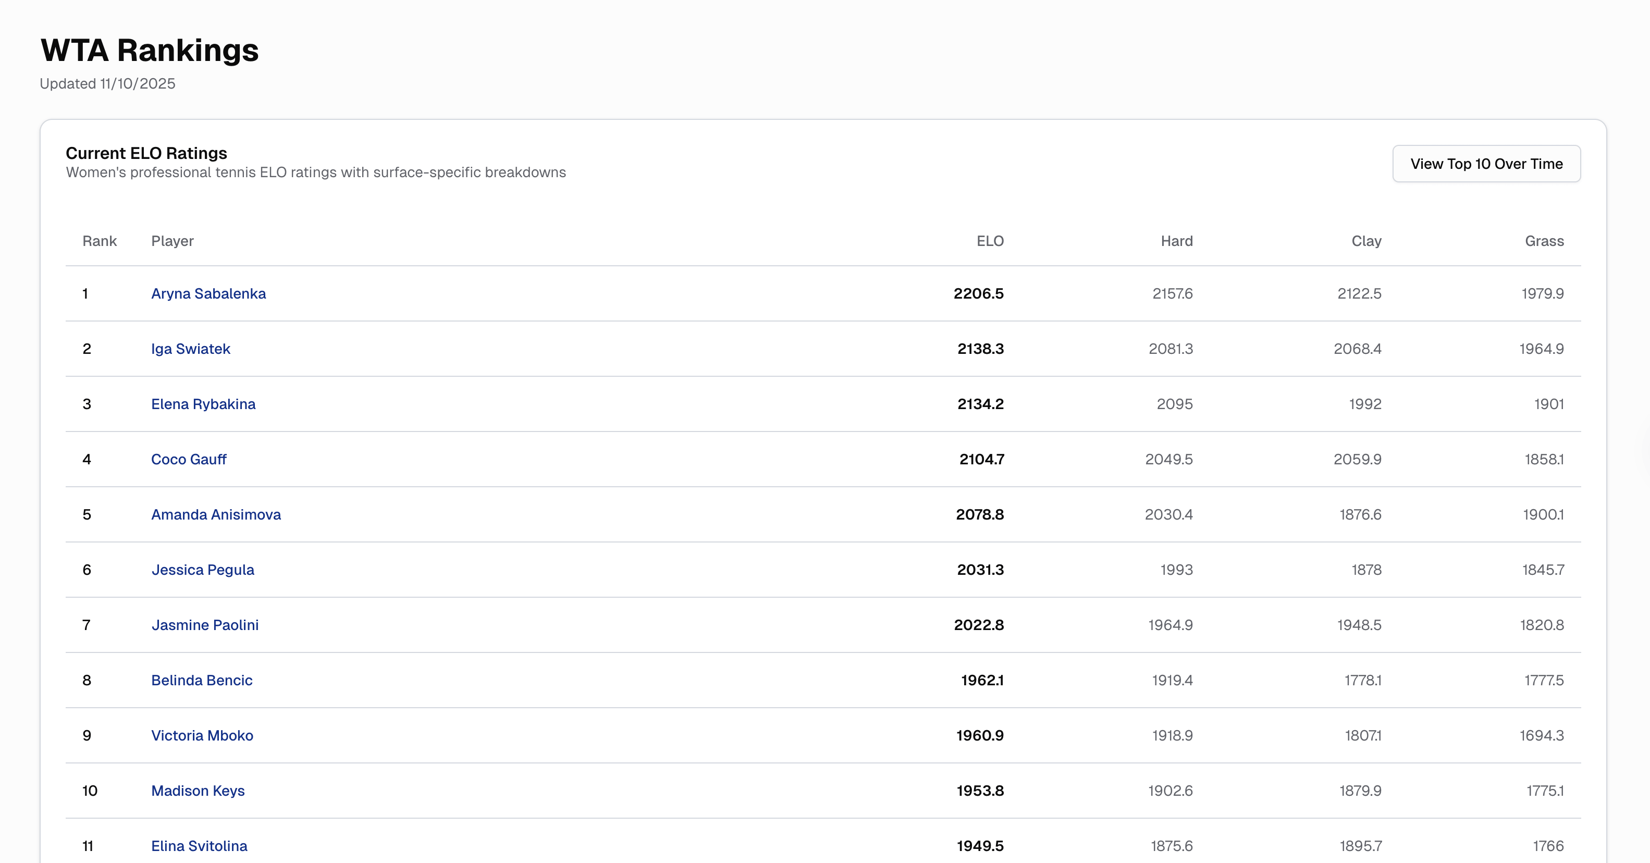The width and height of the screenshot is (1650, 863).
Task: Go to Jasmine Paolini's profile
Action: tap(205, 625)
